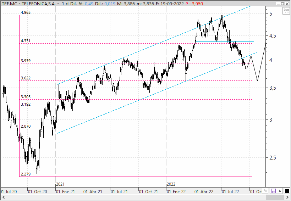Click the purple save floppy disk icon
The image size is (291, 201).
click(273, 191)
